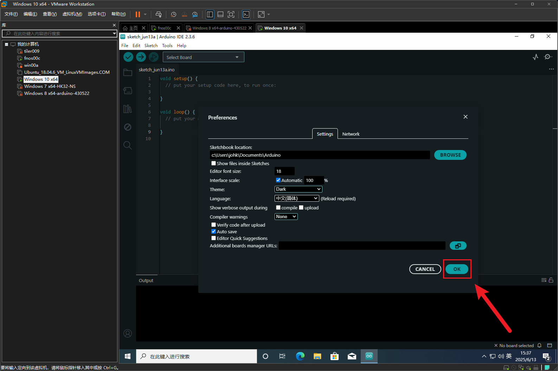Viewport: 558px width, 371px height.
Task: Open Microsoft Edge from taskbar
Action: point(300,356)
